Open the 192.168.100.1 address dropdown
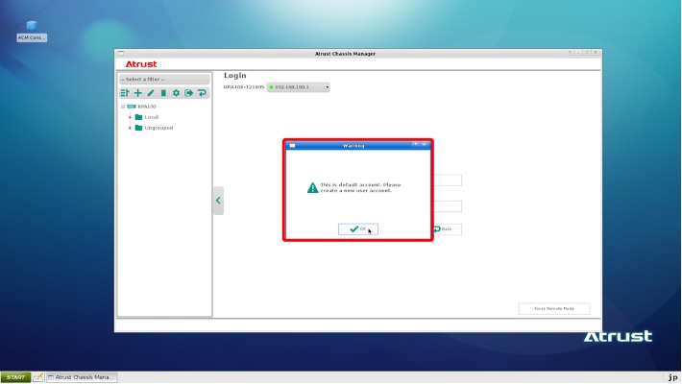 point(298,87)
